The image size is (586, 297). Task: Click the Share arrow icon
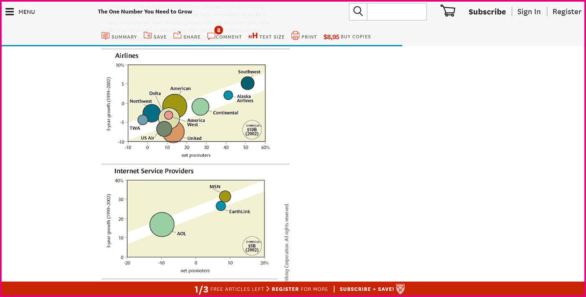point(177,36)
